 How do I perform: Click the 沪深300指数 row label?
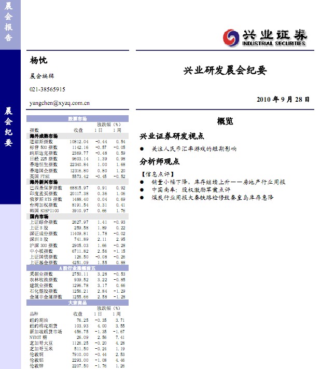pos(44,245)
